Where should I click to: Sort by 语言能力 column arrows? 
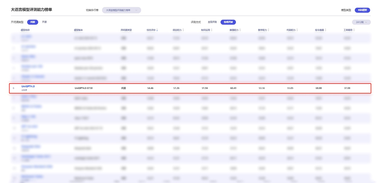pyautogui.click(x=183, y=30)
